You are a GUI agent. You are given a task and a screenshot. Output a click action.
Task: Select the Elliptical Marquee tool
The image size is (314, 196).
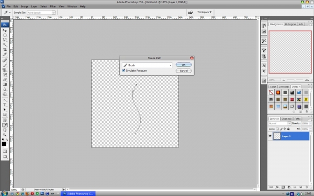point(5,35)
